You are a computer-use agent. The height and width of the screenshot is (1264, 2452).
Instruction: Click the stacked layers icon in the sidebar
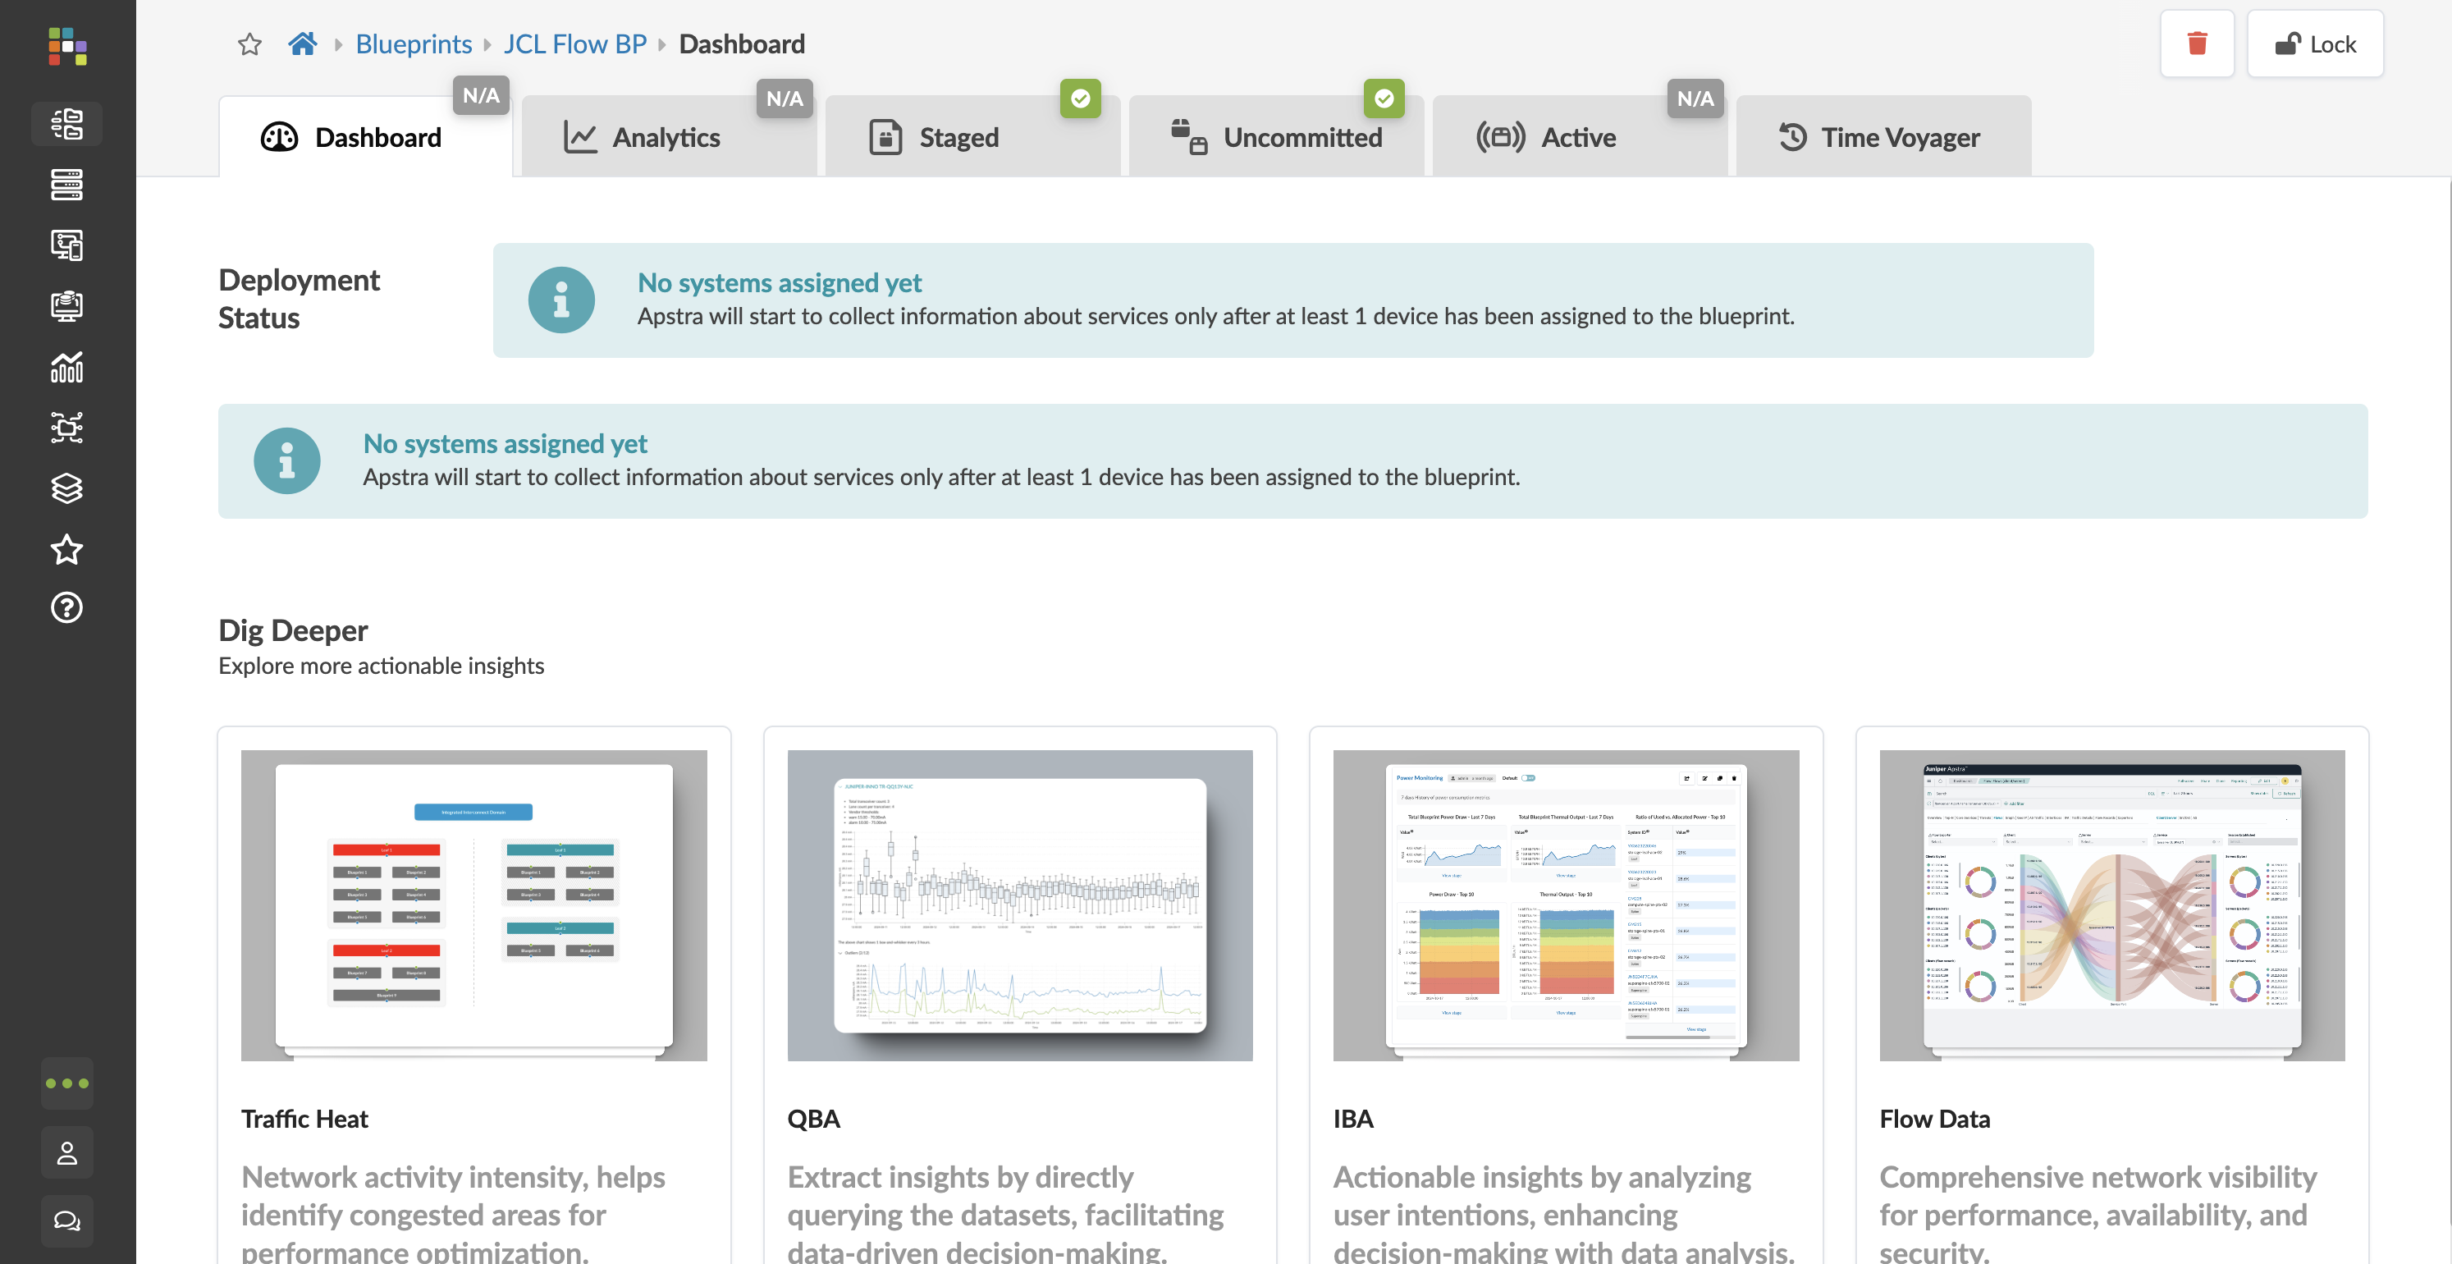point(66,488)
